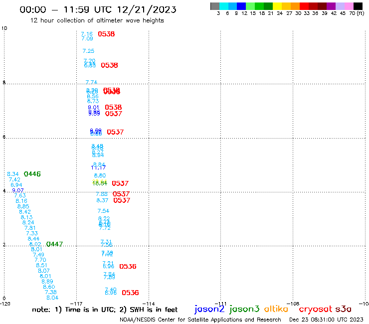Click the -114 longitude axis label
This screenshot has height=324, width=369.
tap(149, 304)
